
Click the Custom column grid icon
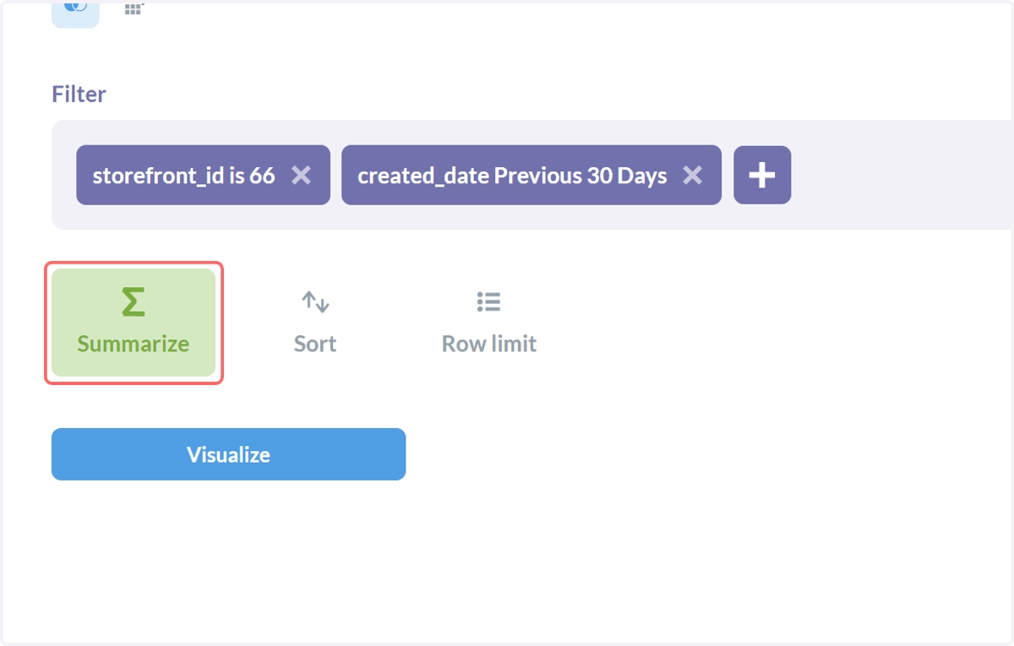click(134, 8)
